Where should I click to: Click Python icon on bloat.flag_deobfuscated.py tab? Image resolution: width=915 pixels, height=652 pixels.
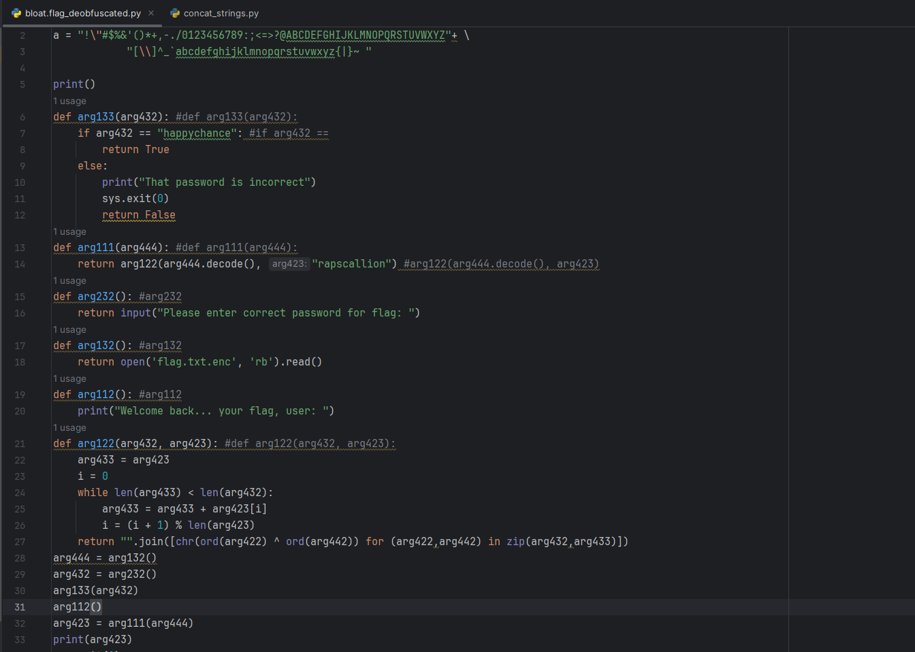pos(16,13)
